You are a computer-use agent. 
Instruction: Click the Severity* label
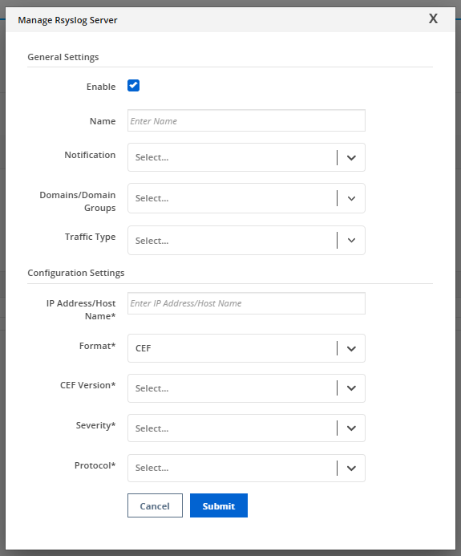coord(95,425)
